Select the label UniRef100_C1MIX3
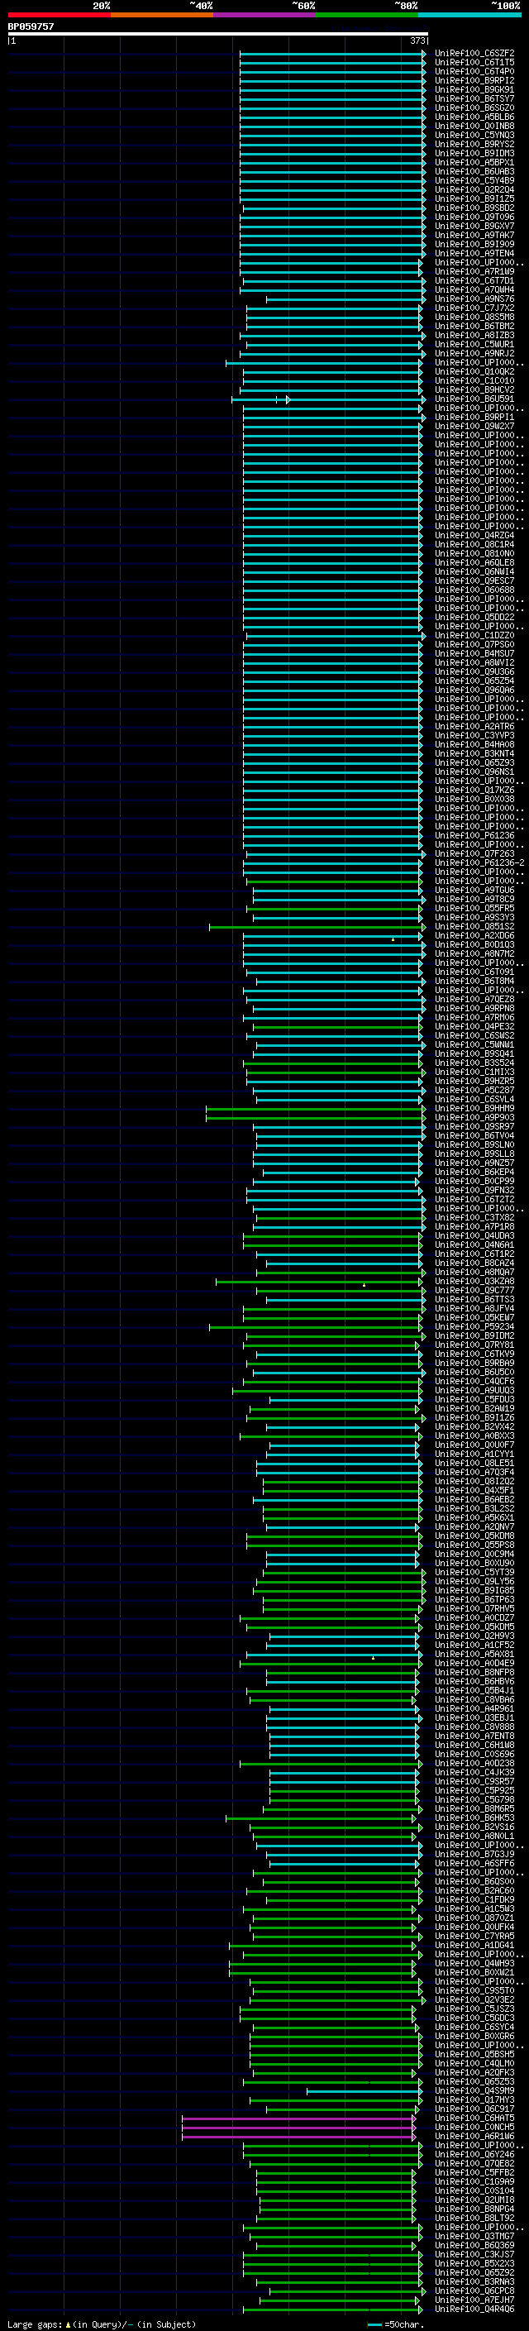Viewport: 529px width, 2331px height. 474,1072
